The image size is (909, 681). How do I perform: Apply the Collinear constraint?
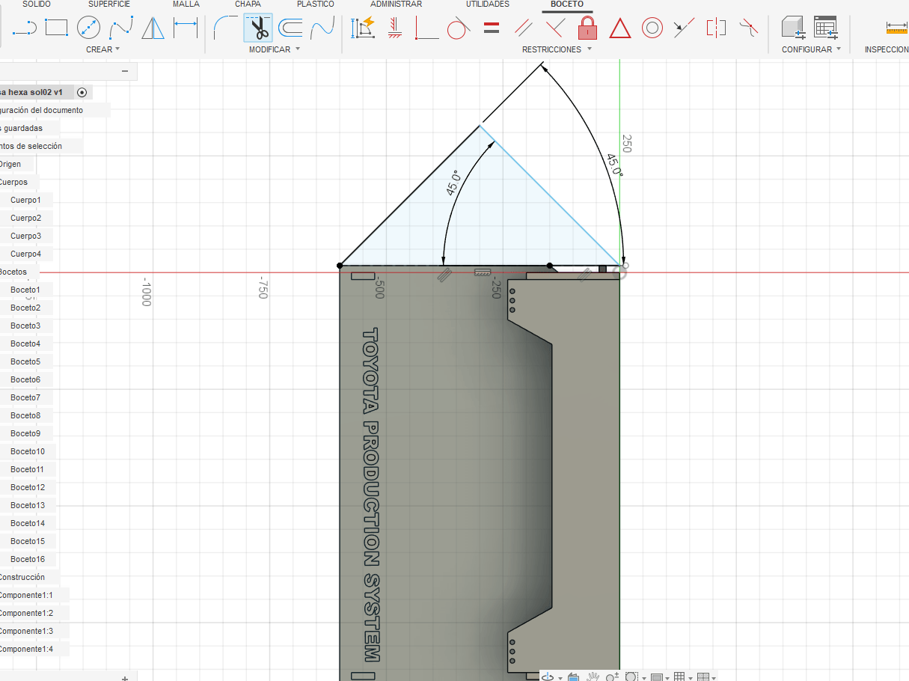click(682, 29)
